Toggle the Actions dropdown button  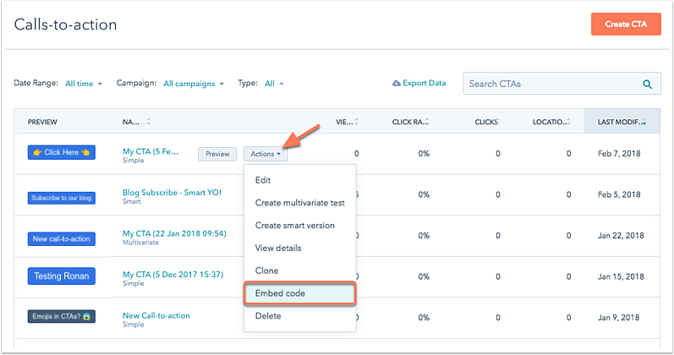tap(266, 154)
